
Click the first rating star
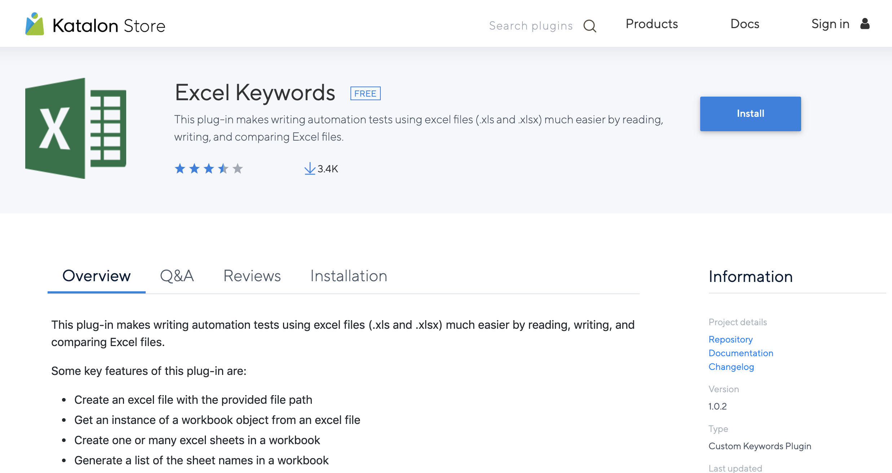(180, 168)
